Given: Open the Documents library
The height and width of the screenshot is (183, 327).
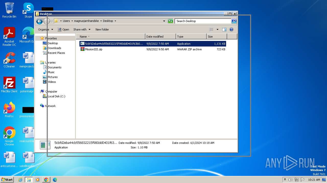Looking at the screenshot, I should [54, 67].
